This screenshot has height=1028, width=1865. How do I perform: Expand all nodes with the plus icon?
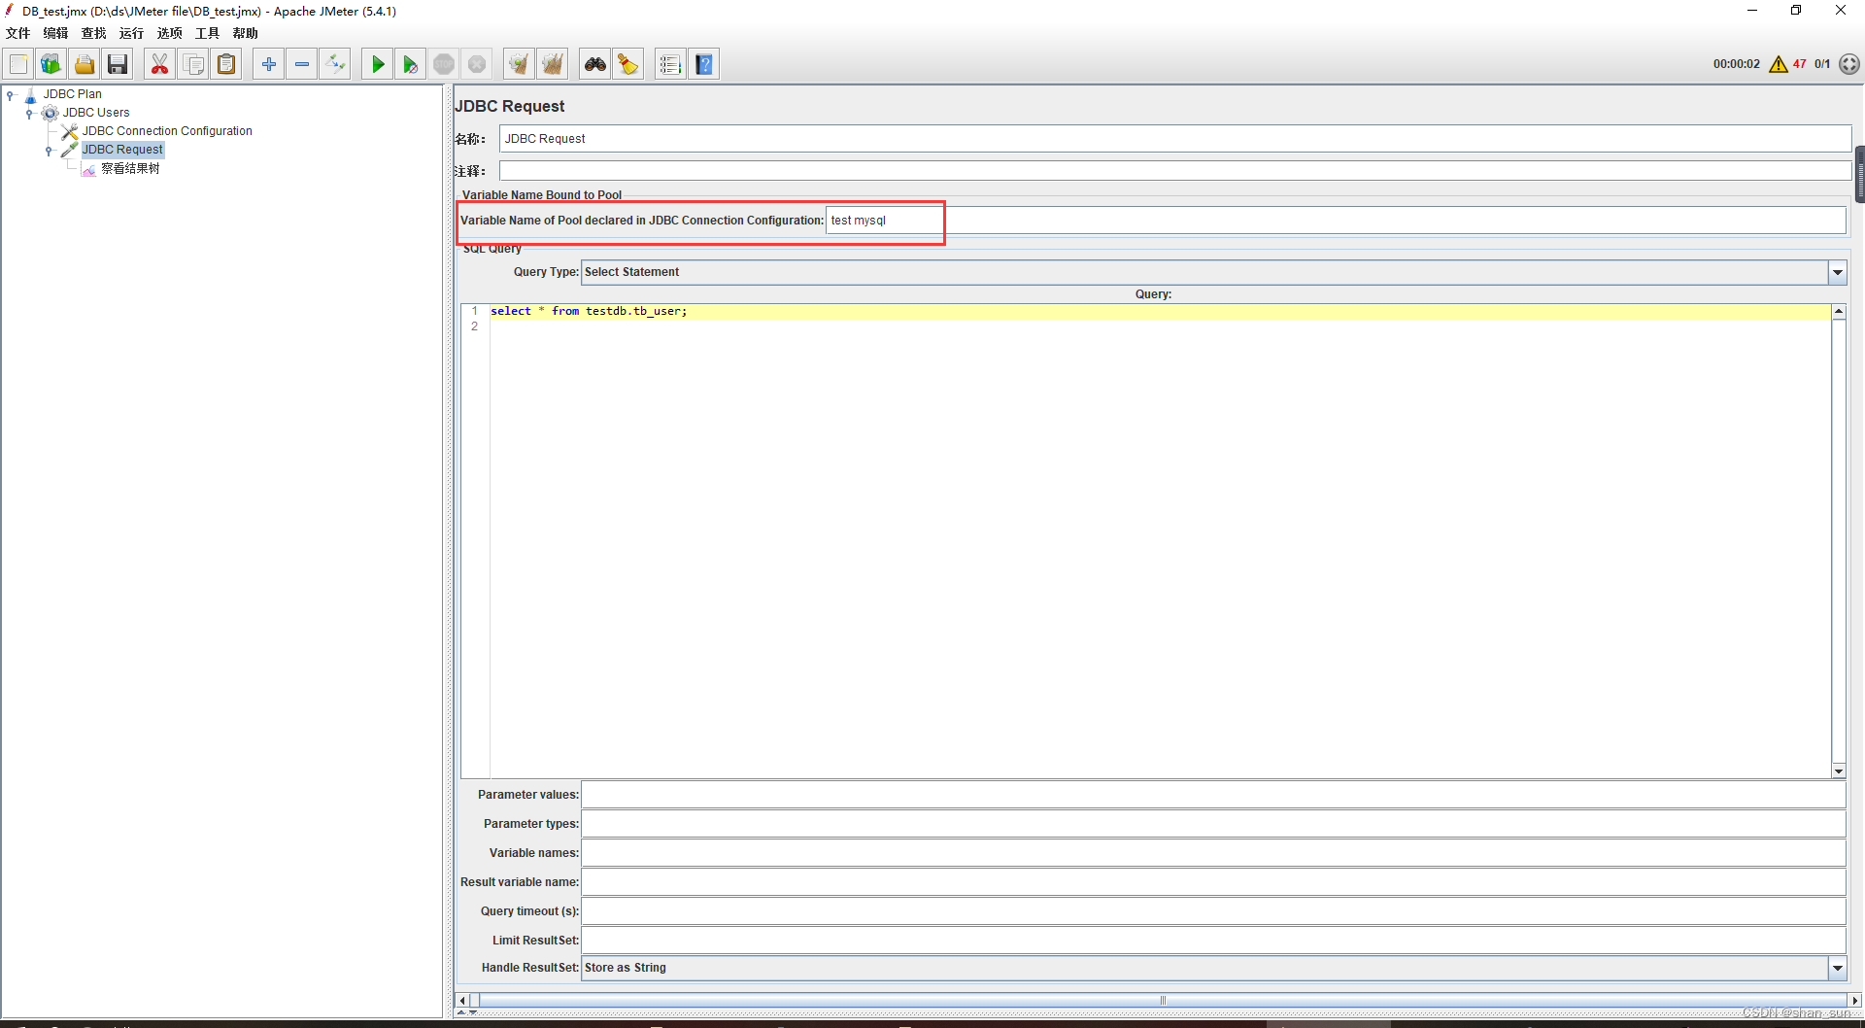click(x=269, y=64)
